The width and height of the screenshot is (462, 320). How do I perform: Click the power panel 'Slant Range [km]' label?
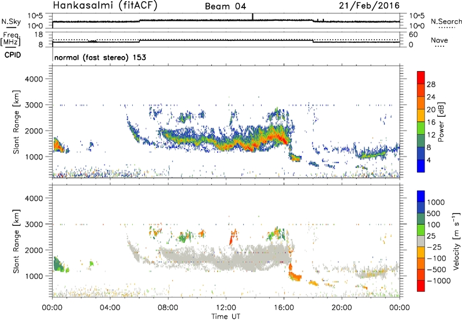[x=16, y=122]
